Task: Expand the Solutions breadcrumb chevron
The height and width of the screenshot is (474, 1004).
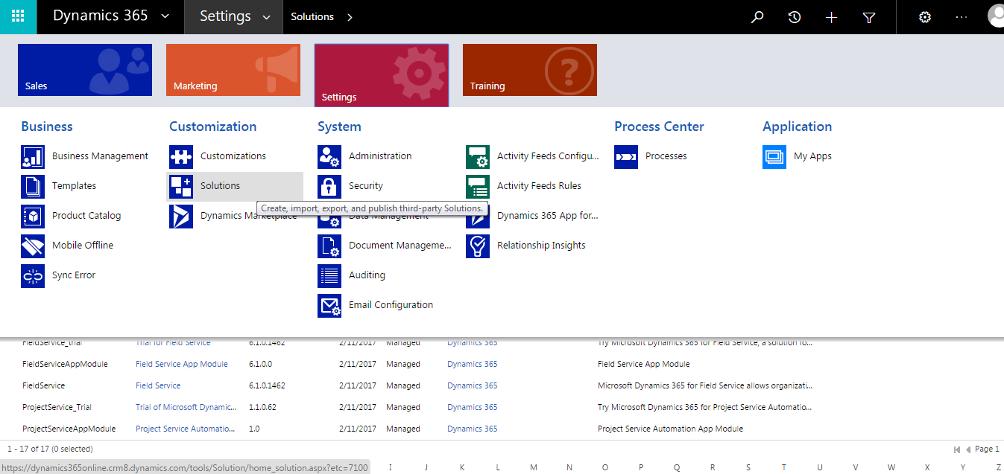Action: (349, 16)
